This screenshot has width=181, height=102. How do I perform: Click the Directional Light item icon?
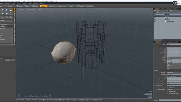[x=165, y=22]
